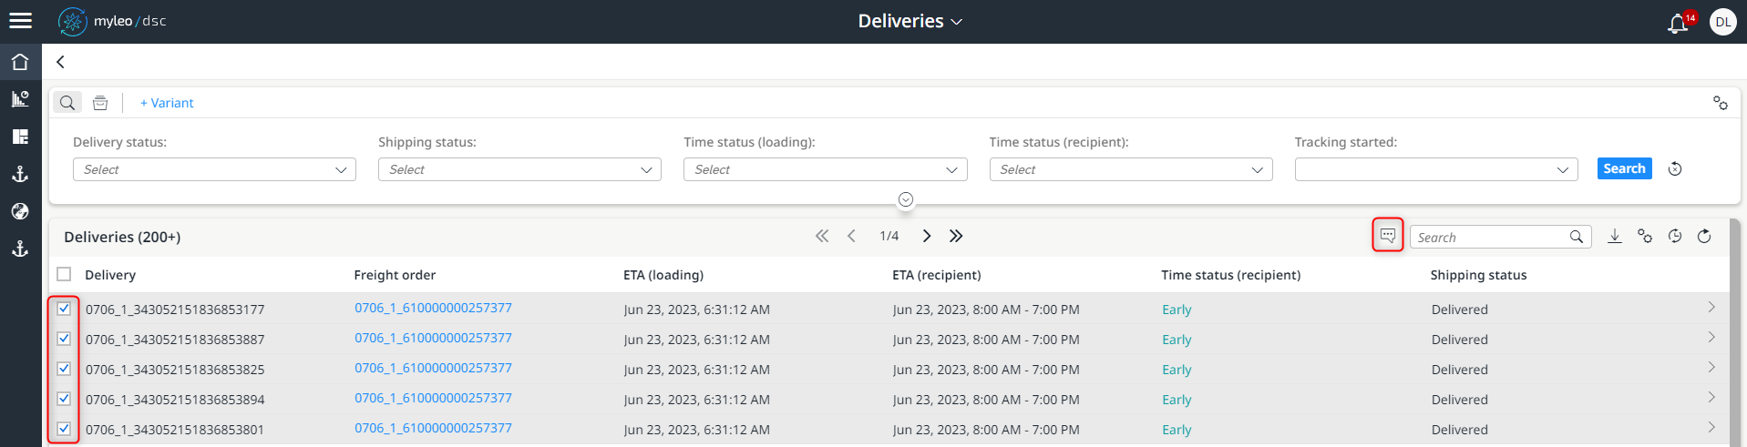Open freight order link for delivery 853825
Image resolution: width=1747 pixels, height=447 pixels.
(x=433, y=368)
